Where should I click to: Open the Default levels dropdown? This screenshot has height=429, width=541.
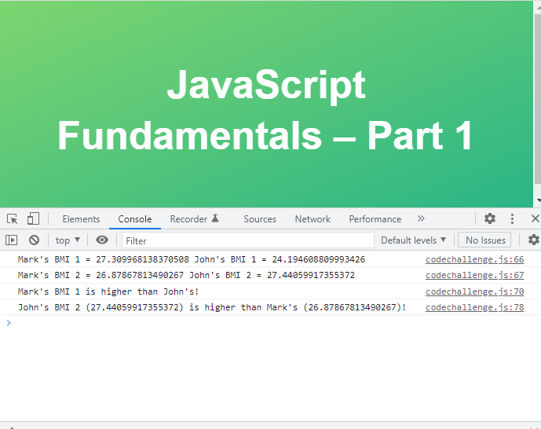(413, 240)
